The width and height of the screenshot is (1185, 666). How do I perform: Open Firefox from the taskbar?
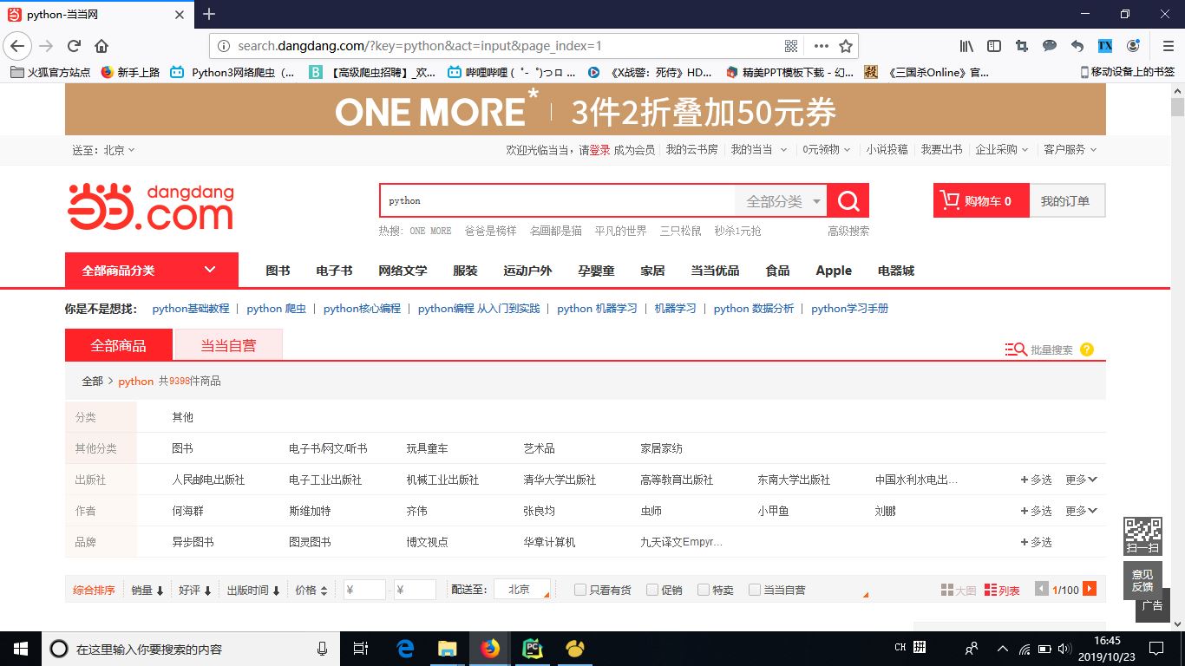490,648
